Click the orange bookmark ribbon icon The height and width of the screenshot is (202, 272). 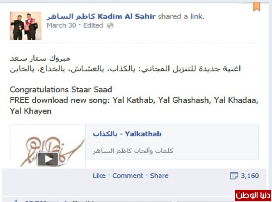257,7
